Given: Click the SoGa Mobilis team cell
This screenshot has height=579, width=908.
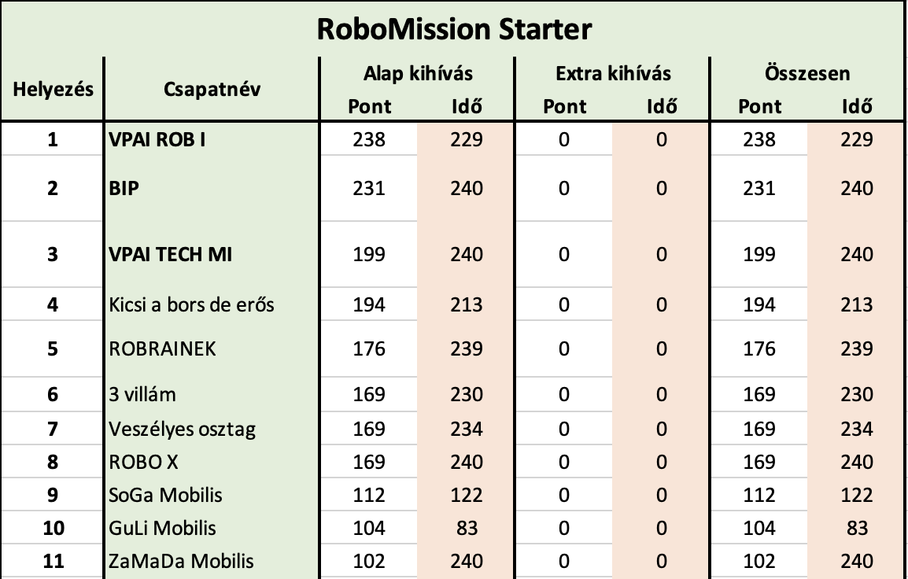Looking at the screenshot, I should click(212, 495).
